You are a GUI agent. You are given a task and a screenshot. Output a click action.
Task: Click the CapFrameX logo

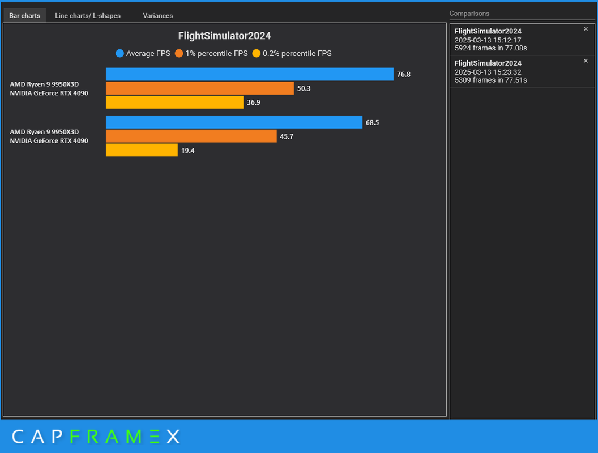click(x=96, y=437)
